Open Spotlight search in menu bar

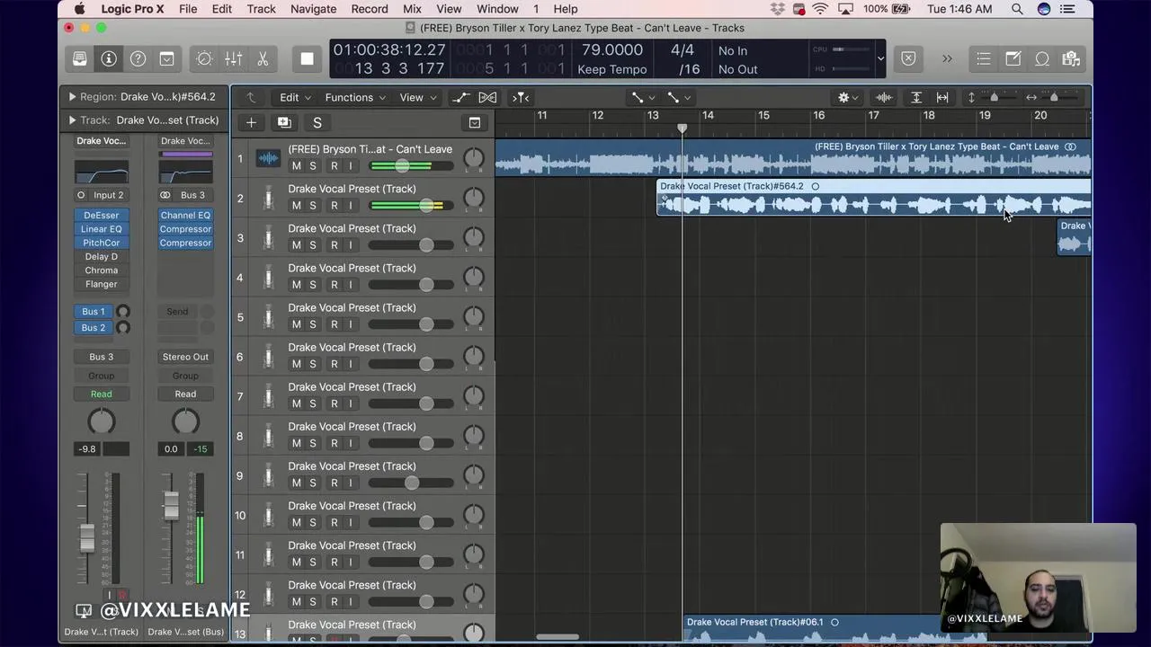pos(1017,9)
